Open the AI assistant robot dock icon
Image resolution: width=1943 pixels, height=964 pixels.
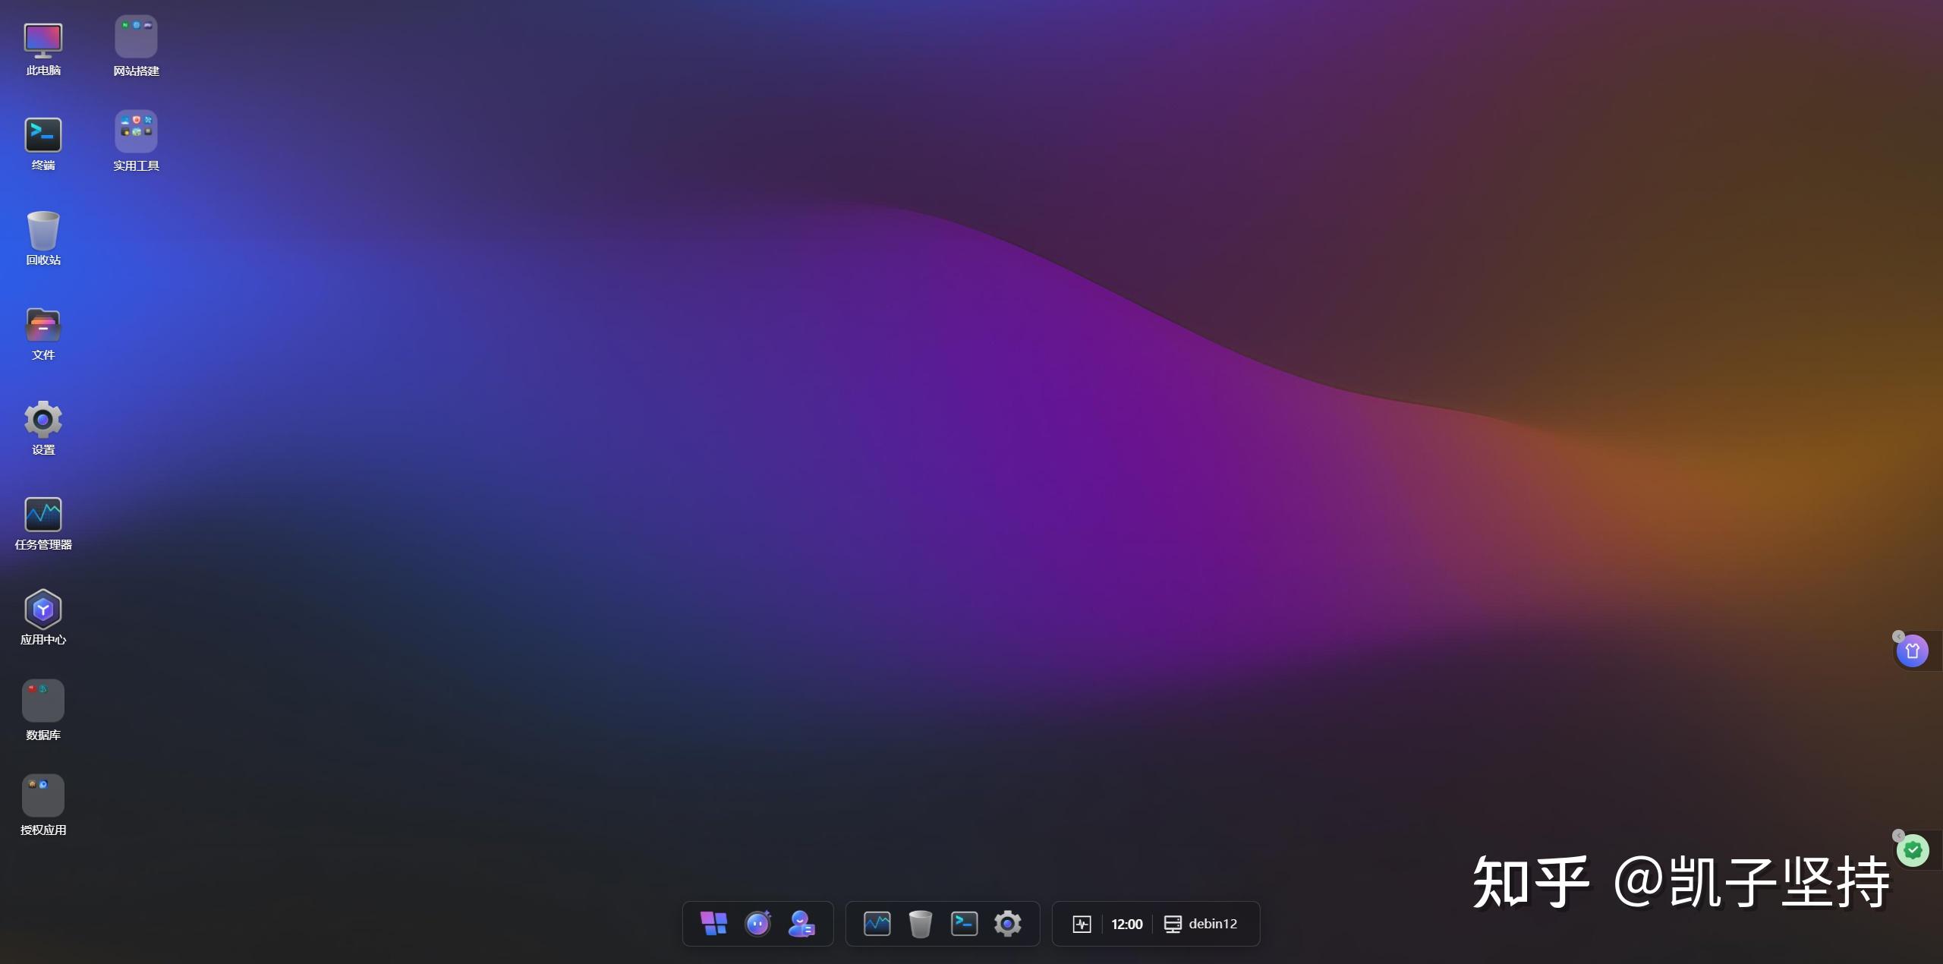click(757, 924)
